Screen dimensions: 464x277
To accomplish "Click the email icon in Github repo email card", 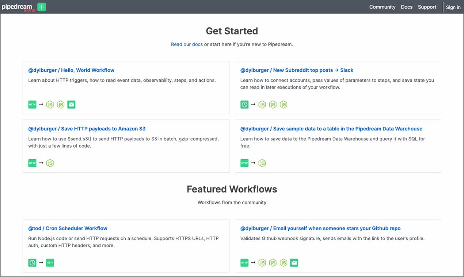I will [x=294, y=262].
